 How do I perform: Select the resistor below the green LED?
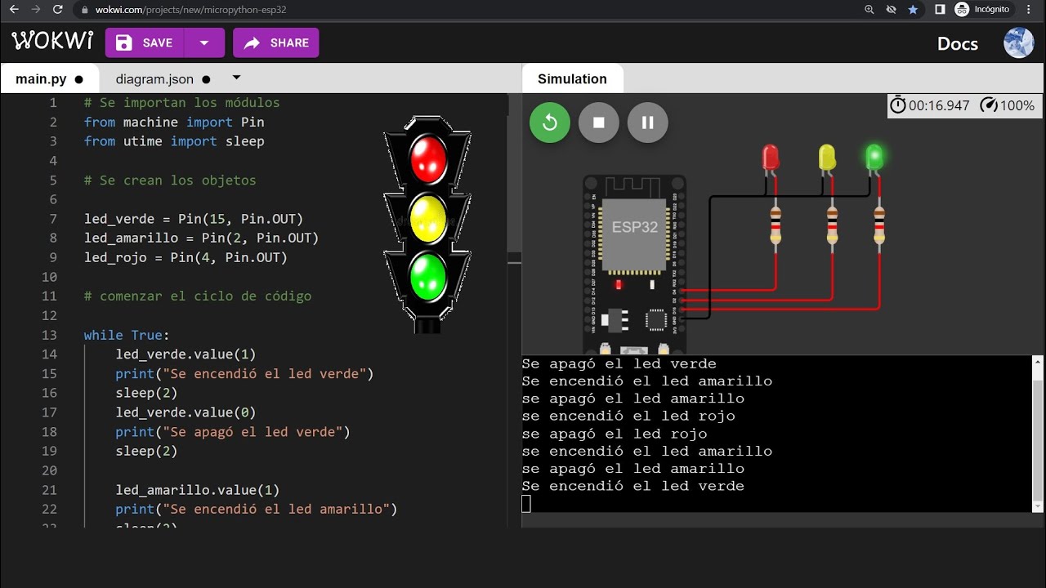coord(879,225)
